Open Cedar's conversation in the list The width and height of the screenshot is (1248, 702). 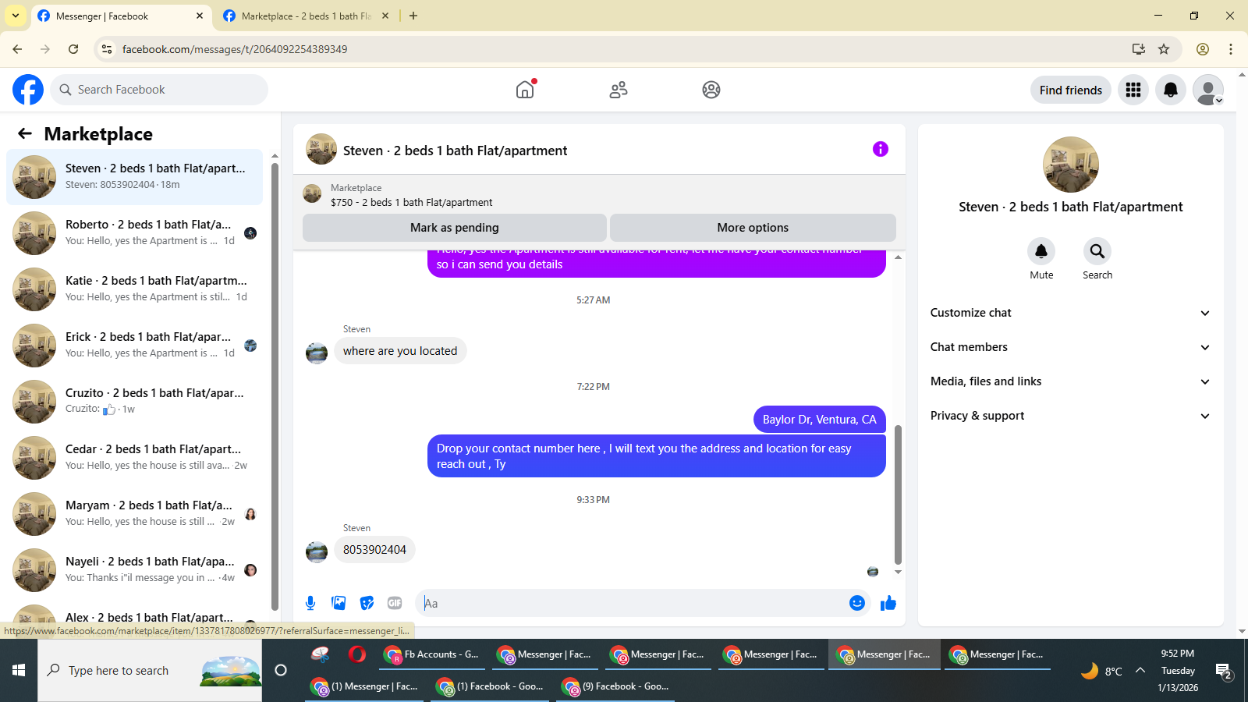pos(135,458)
